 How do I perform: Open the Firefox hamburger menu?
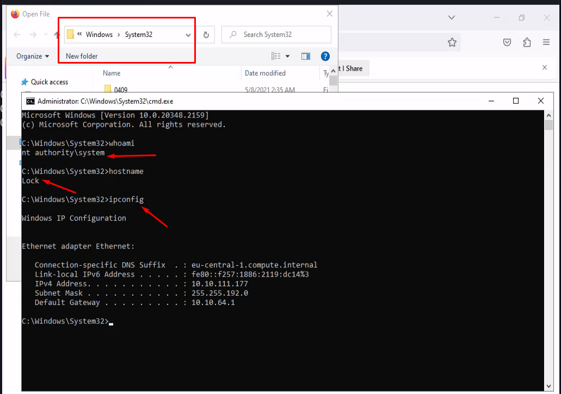coord(546,42)
